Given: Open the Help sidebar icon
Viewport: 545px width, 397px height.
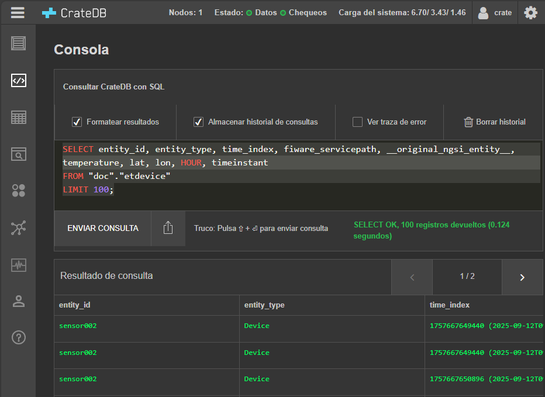Looking at the screenshot, I should 19,337.
